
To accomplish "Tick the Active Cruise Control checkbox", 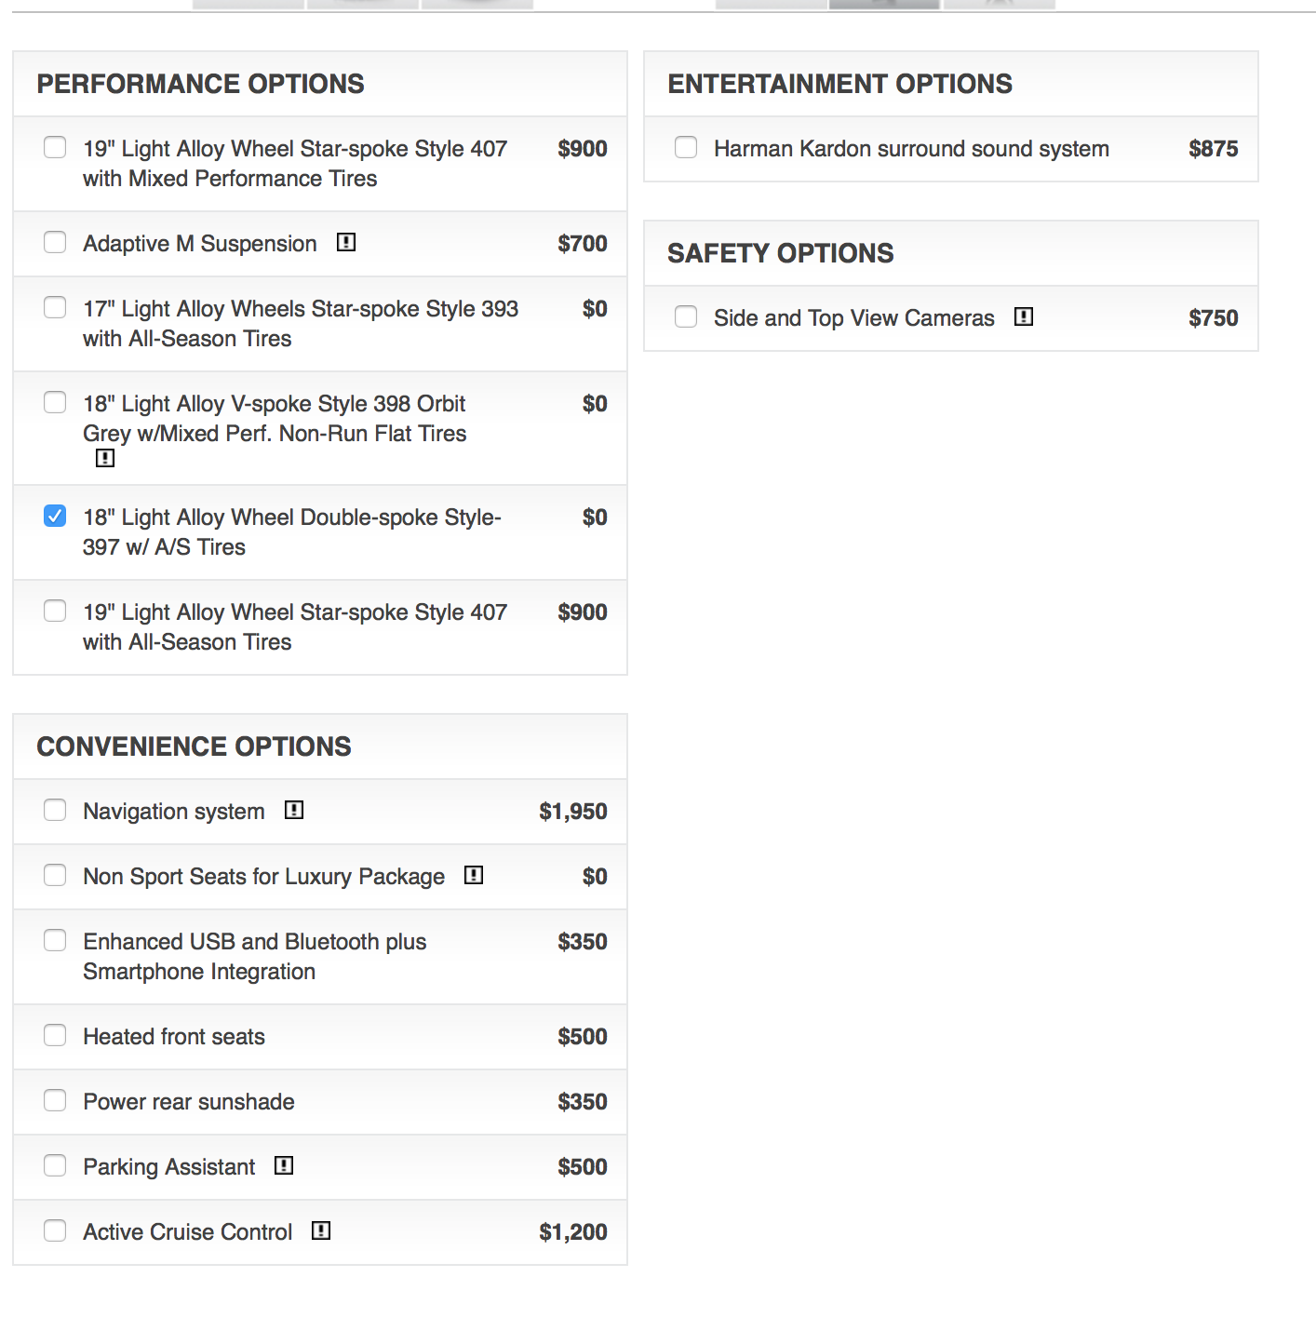I will [55, 1230].
